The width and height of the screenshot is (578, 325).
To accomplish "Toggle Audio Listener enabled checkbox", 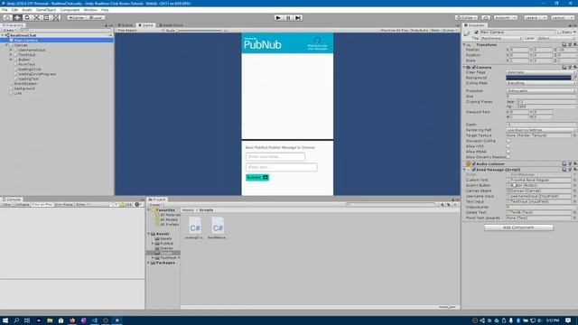I will 473,163.
